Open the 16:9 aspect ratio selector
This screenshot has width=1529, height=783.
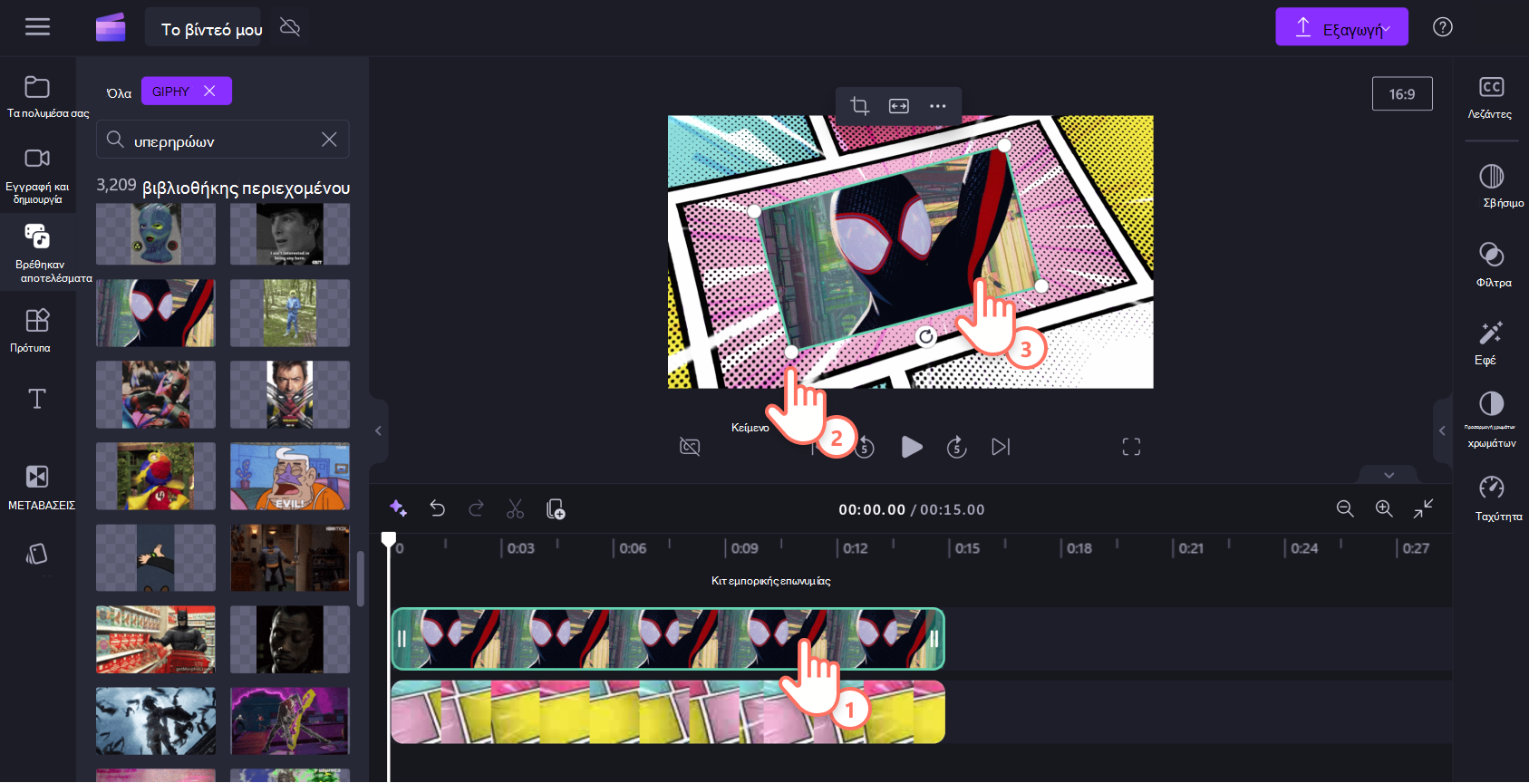click(1402, 93)
